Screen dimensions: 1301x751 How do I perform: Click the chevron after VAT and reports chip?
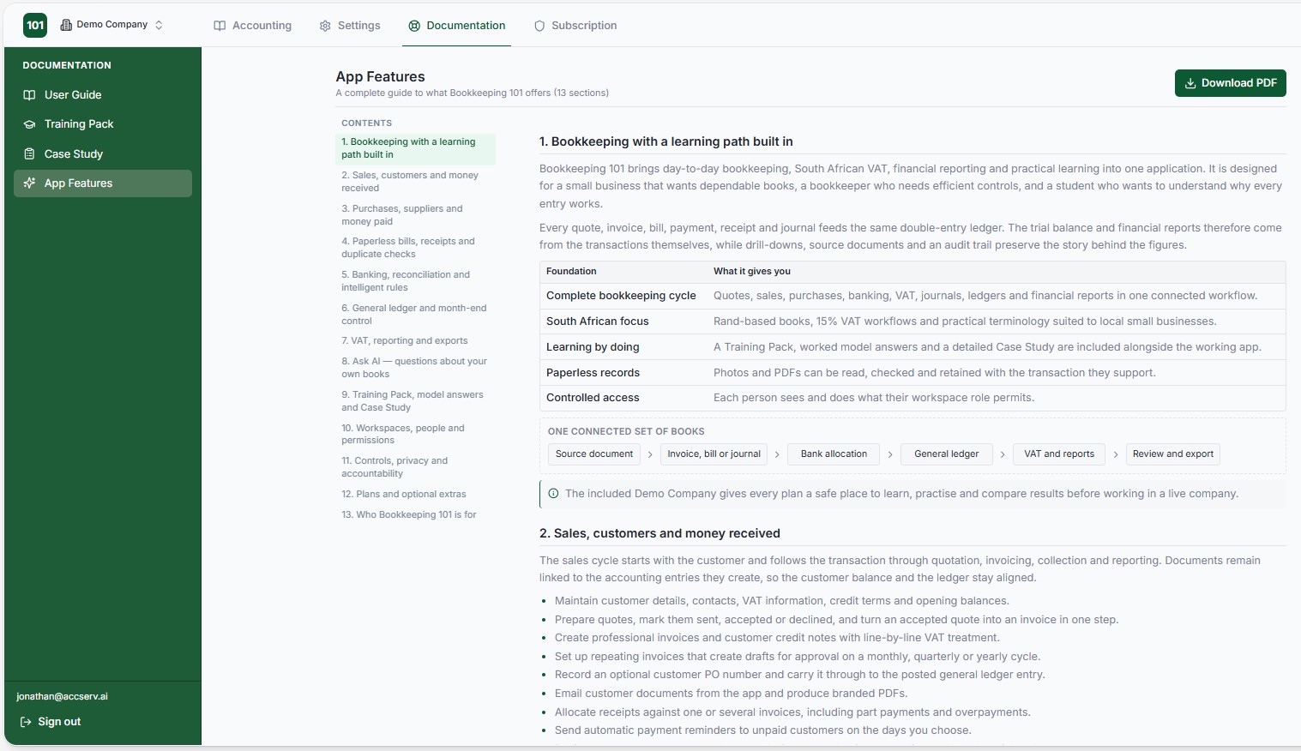click(1115, 454)
